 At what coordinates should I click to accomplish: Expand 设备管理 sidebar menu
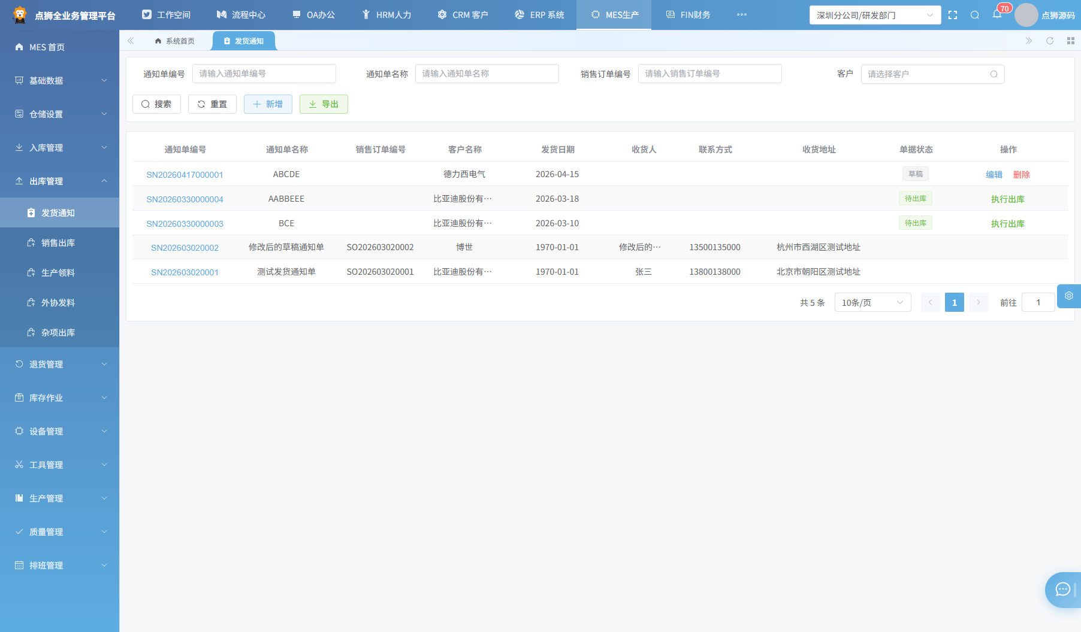[x=60, y=431]
